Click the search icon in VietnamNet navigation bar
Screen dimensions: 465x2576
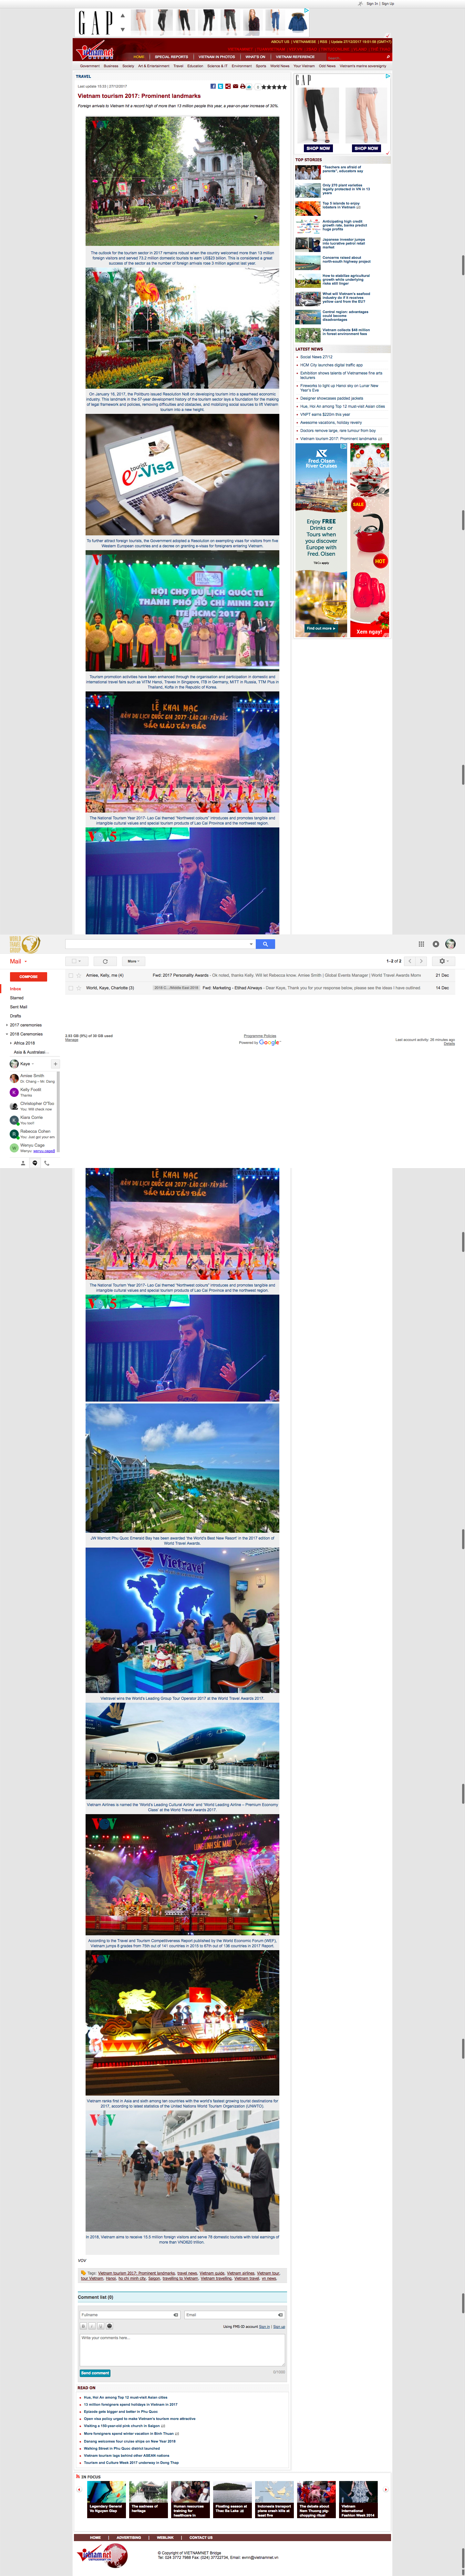[388, 57]
